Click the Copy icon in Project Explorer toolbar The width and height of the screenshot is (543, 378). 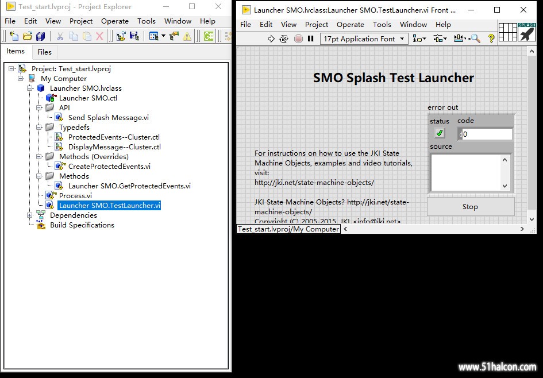tap(74, 36)
